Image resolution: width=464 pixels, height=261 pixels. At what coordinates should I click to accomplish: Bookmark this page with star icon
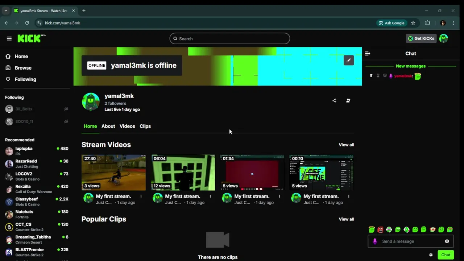coord(413,23)
